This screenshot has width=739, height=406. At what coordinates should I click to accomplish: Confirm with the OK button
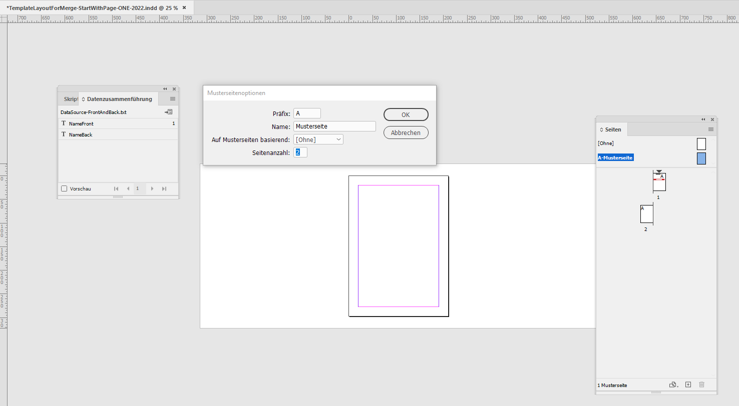click(x=406, y=114)
